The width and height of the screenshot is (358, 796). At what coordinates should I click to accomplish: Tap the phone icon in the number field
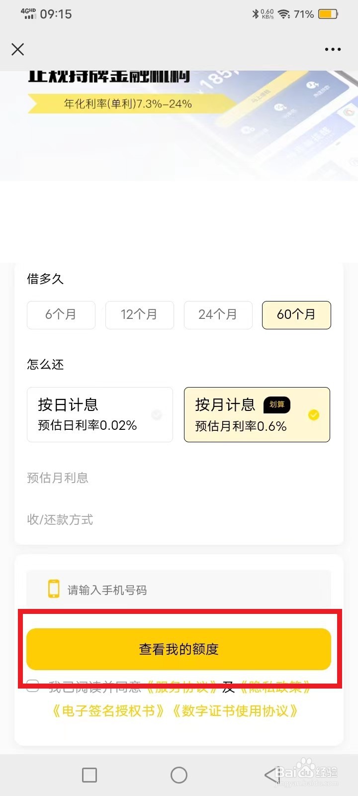(x=54, y=589)
